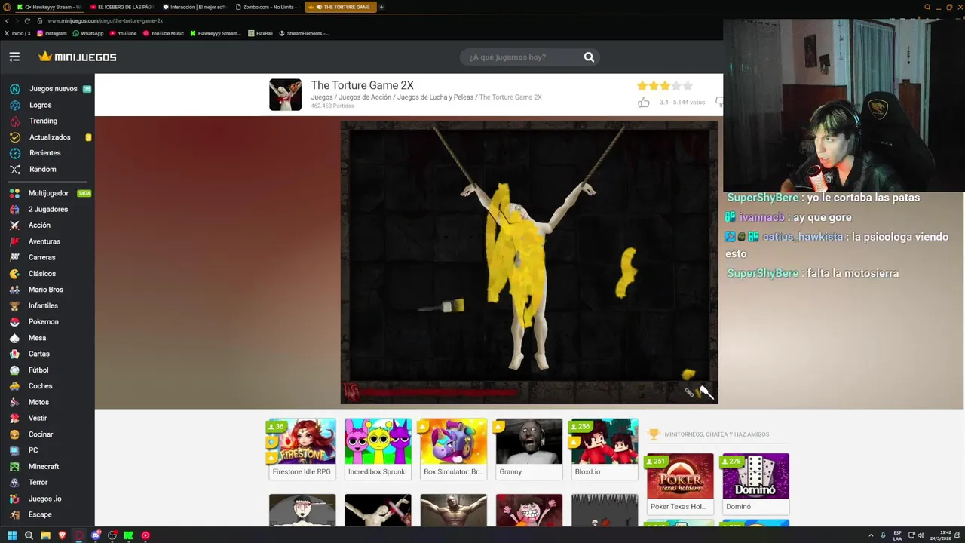
Task: Open Discord from the taskbar
Action: (96, 535)
